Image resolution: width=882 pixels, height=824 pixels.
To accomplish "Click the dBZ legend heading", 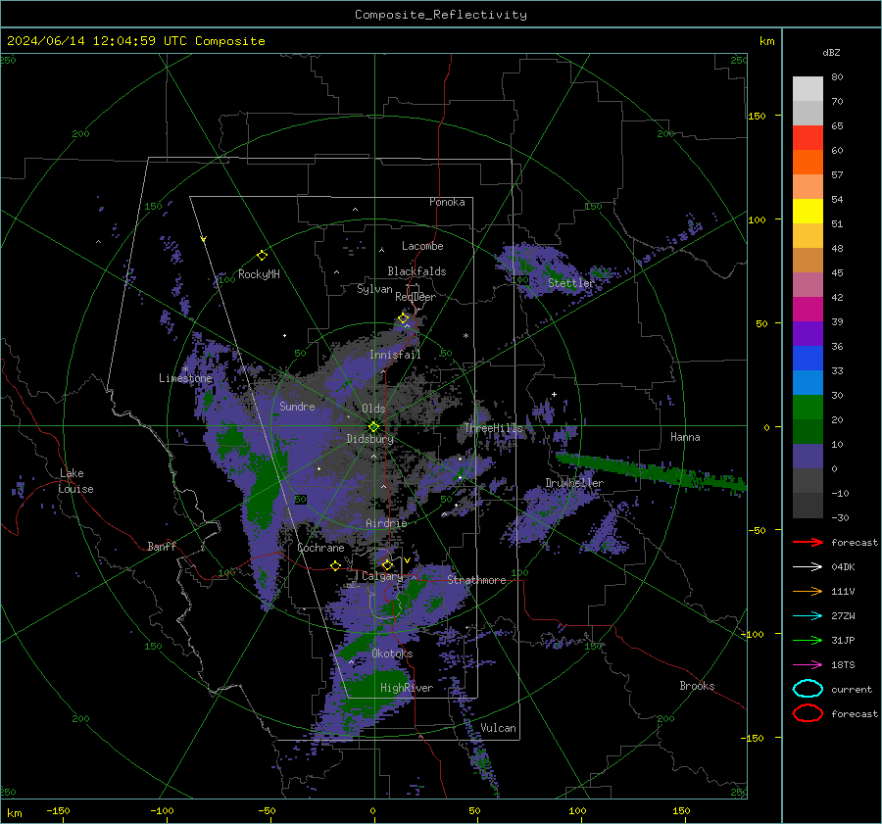I will click(831, 52).
